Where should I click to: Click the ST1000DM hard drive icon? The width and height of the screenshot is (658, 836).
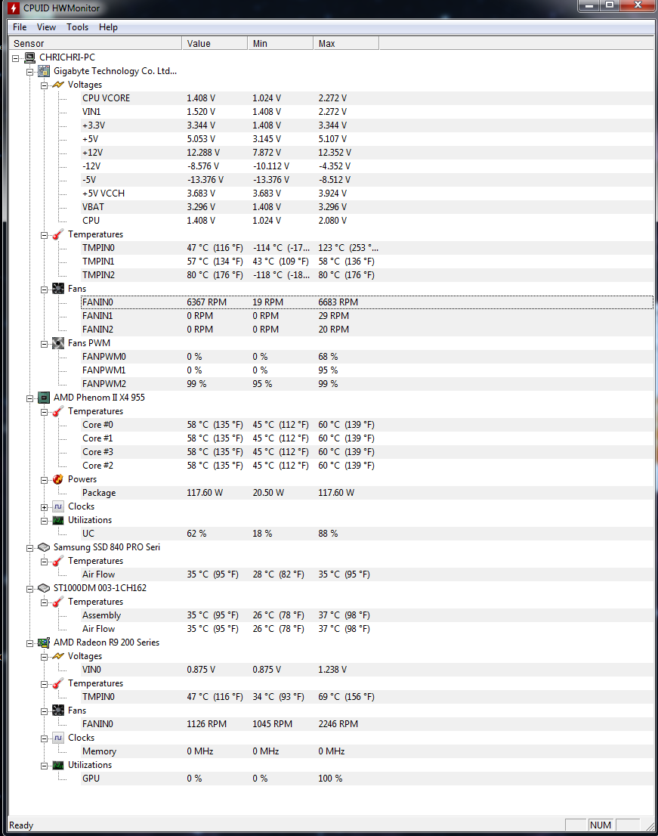tap(45, 588)
